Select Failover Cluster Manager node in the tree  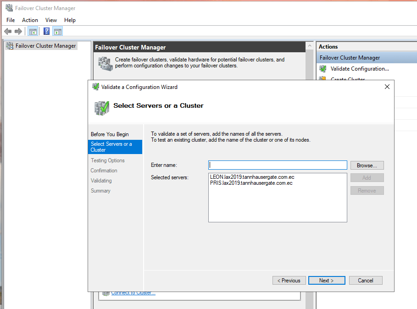coord(45,46)
